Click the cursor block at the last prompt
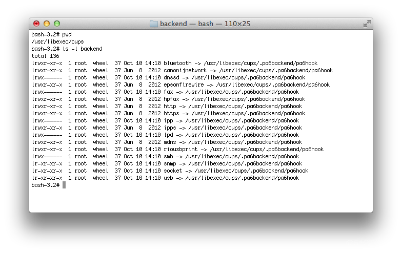Screen dimensions: 402x253 [64, 185]
